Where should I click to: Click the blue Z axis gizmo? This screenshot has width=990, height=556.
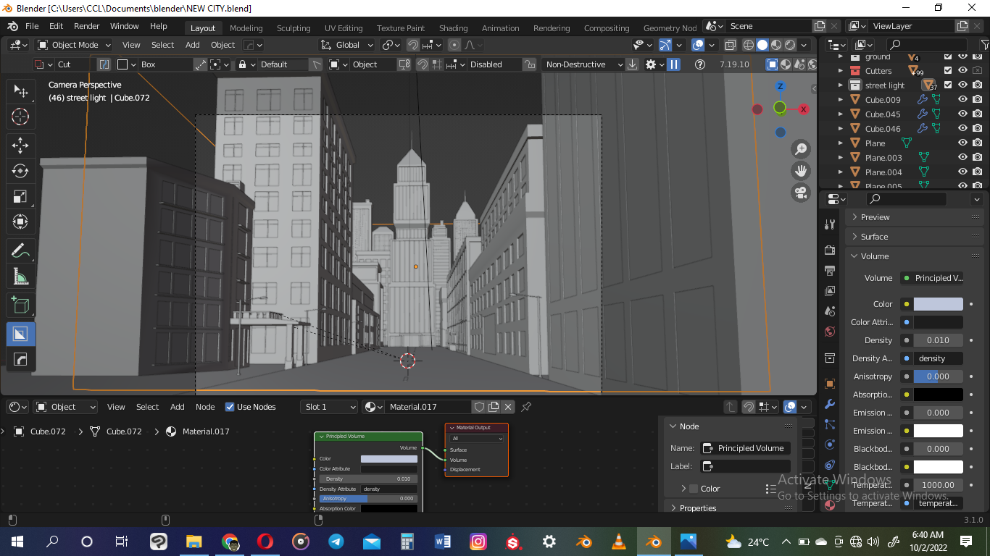point(781,86)
